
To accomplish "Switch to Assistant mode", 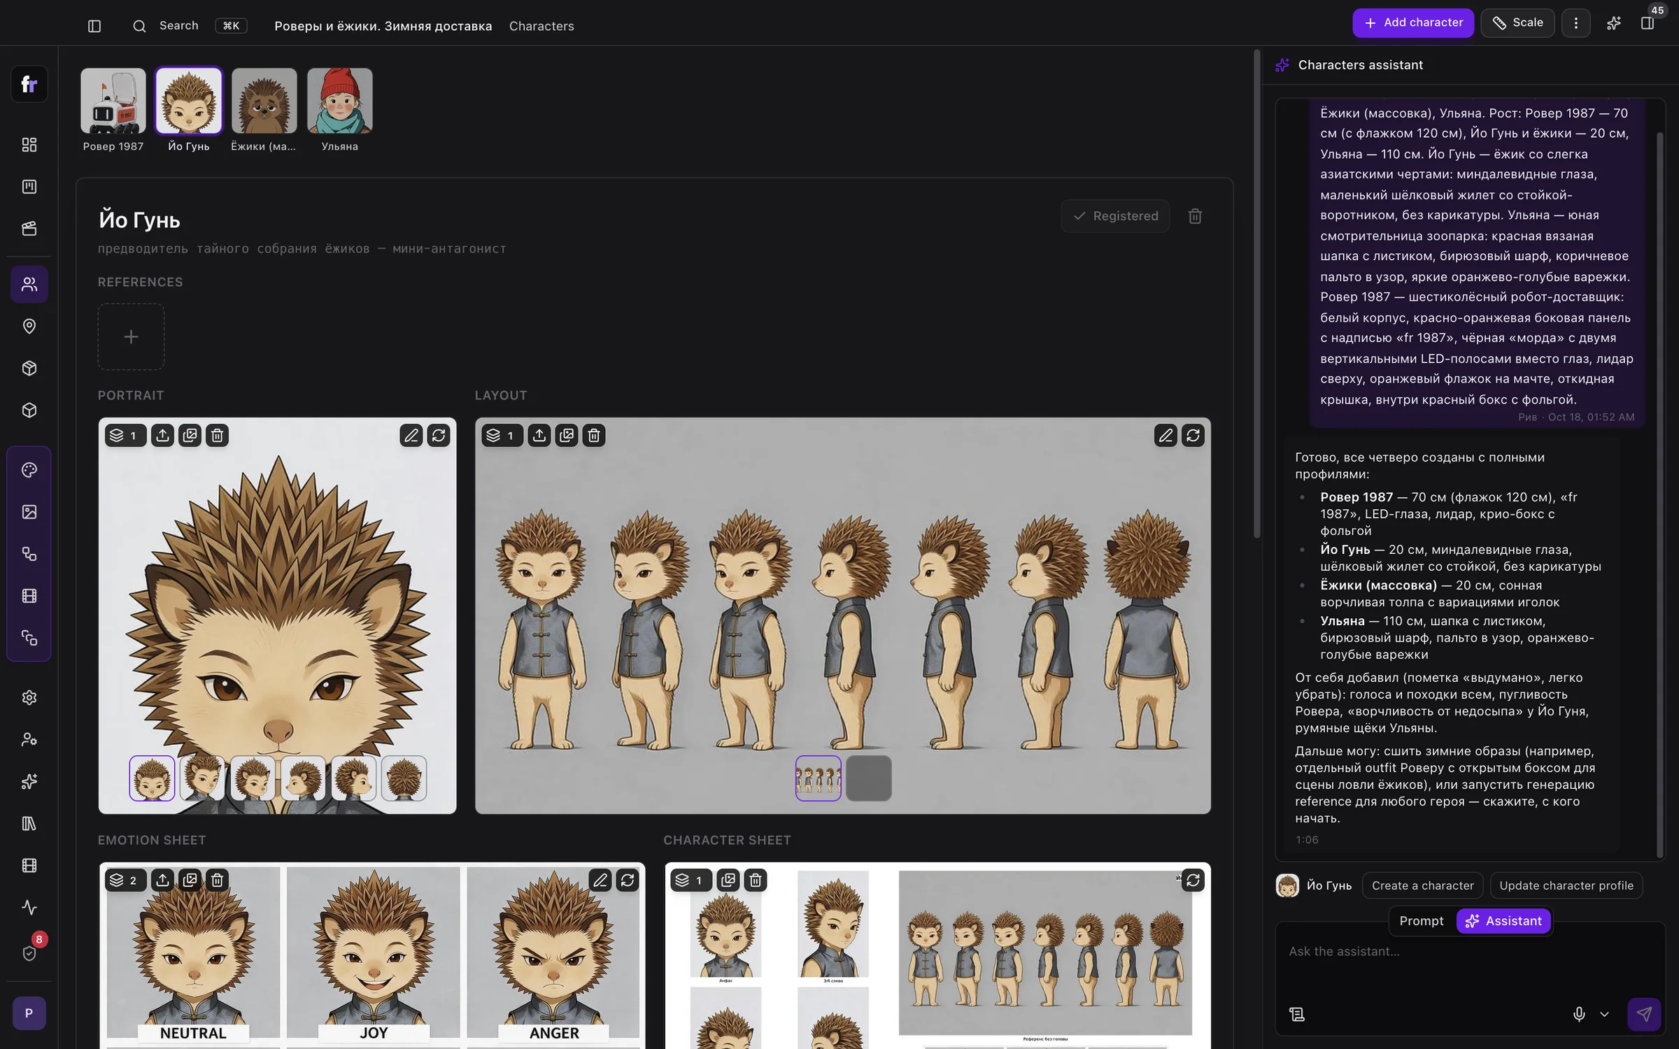I will pos(1503,921).
